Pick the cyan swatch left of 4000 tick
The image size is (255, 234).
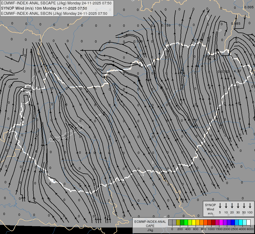point(241,222)
